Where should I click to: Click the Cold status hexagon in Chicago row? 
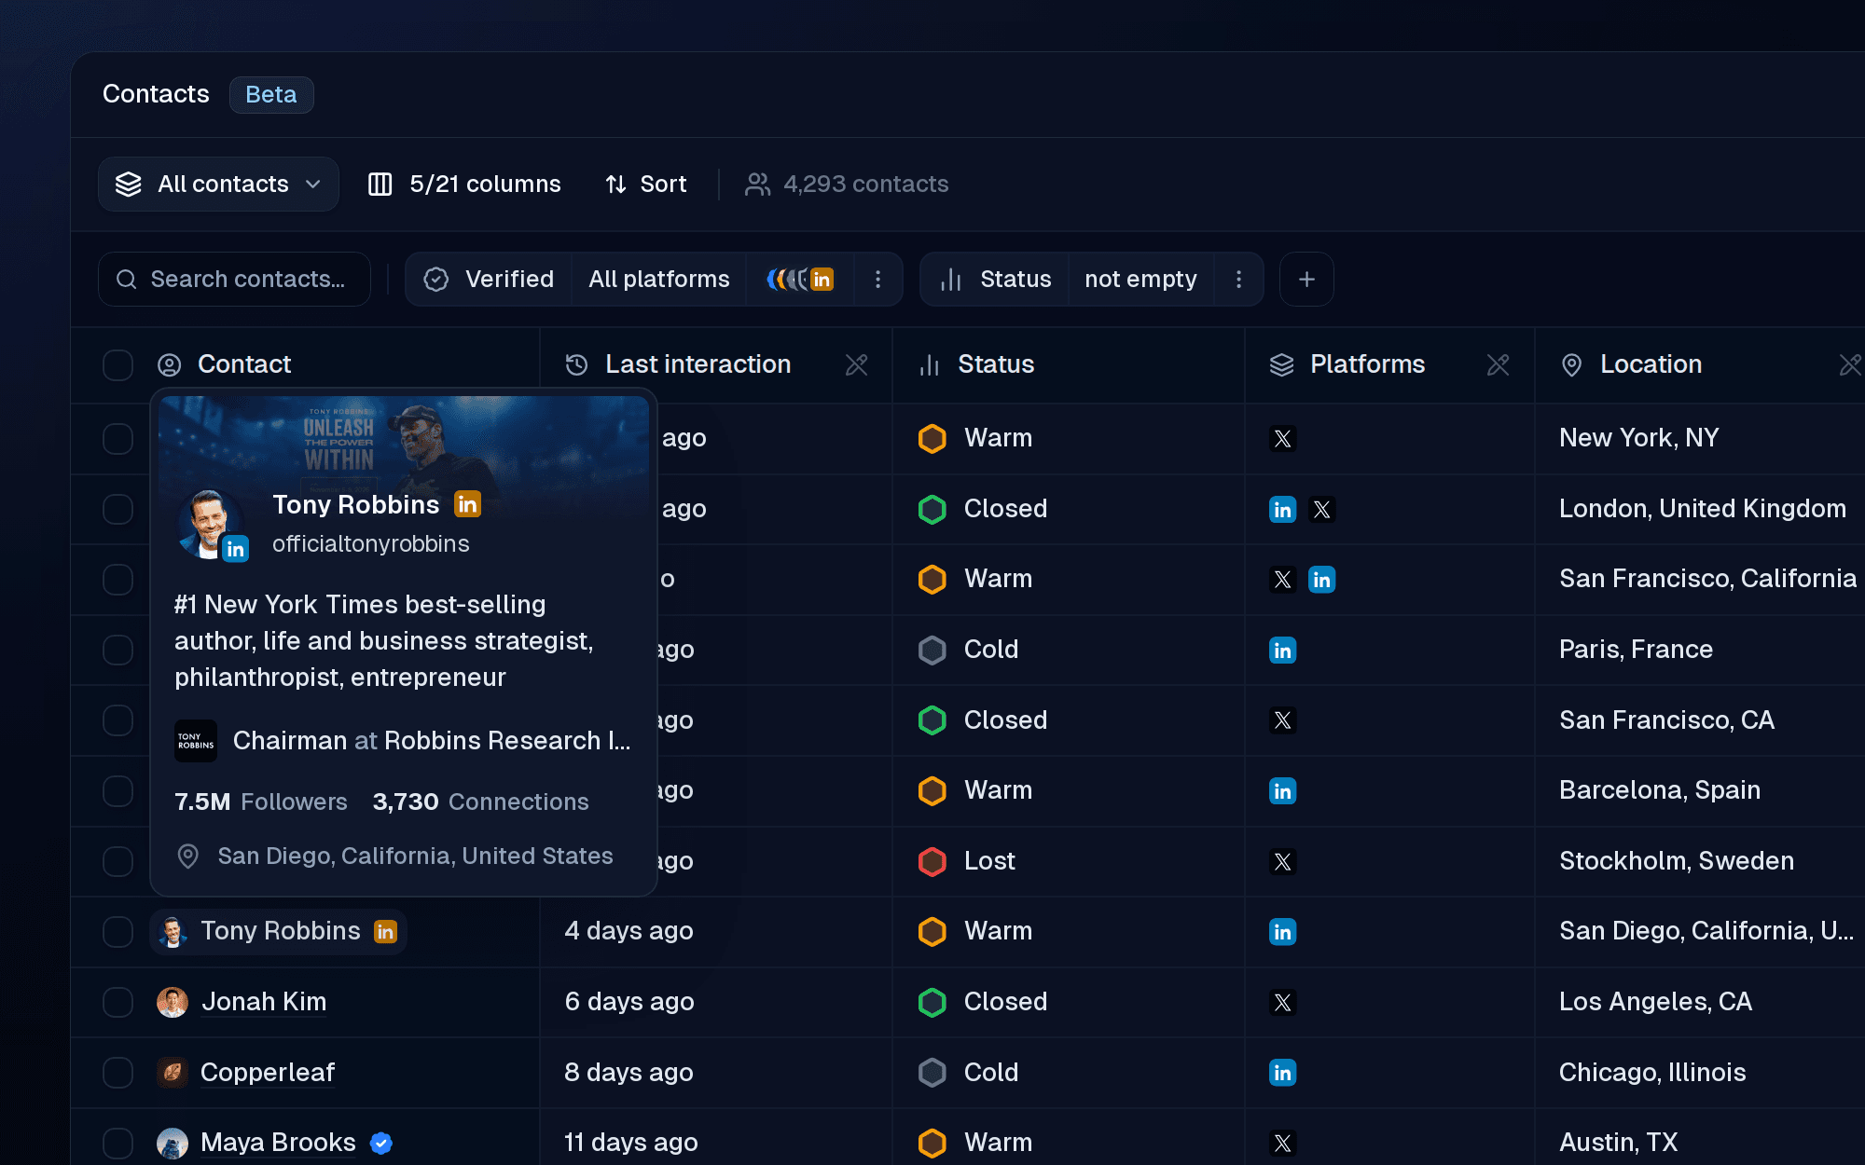[x=932, y=1073]
